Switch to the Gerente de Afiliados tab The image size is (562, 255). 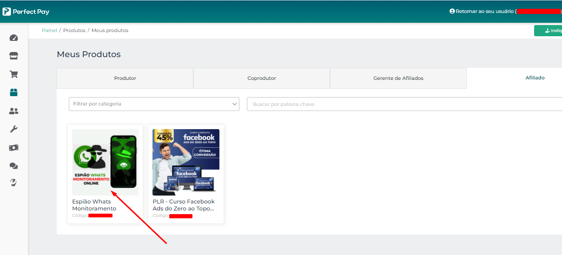click(x=398, y=78)
